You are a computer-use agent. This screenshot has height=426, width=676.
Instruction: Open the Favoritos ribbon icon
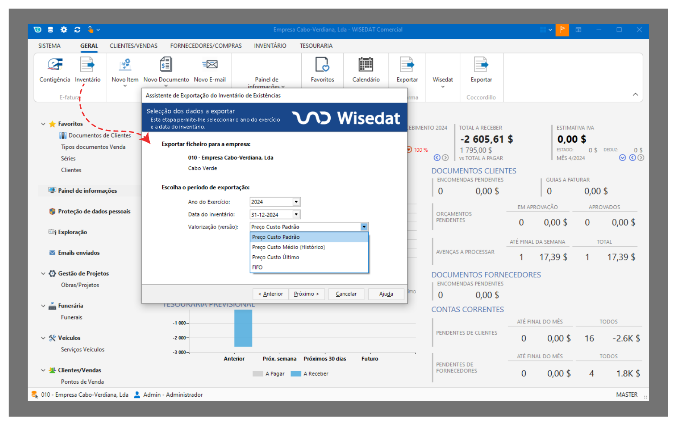[x=322, y=65]
